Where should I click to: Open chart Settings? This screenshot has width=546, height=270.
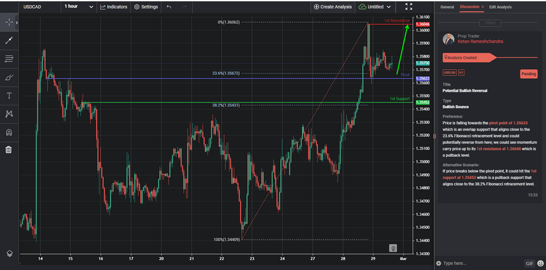click(146, 6)
